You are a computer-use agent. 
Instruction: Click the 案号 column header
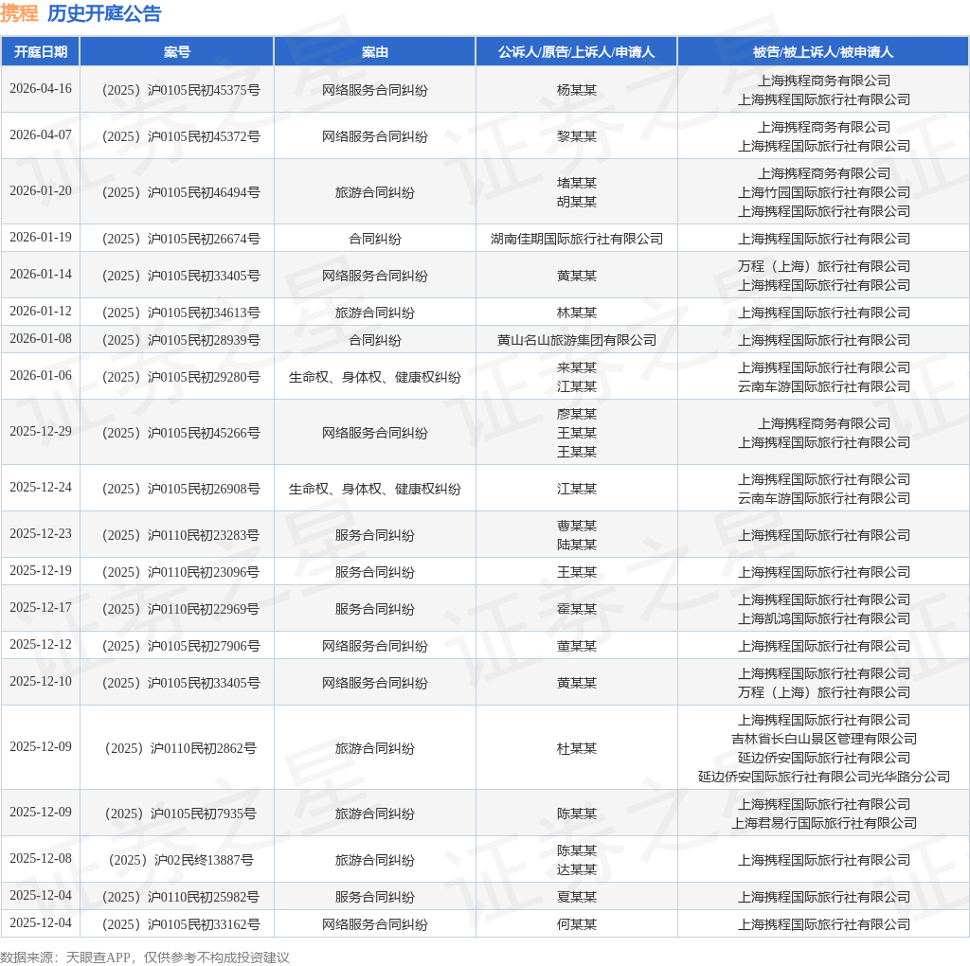pyautogui.click(x=177, y=52)
